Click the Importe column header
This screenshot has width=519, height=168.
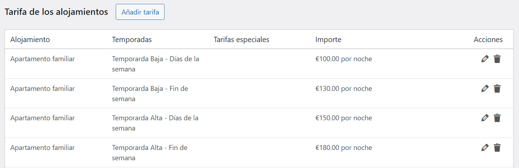point(328,40)
